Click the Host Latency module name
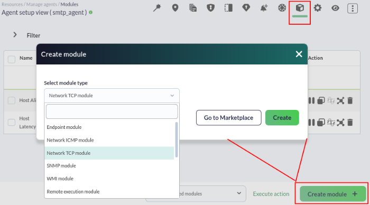This screenshot has width=370, height=205. pyautogui.click(x=27, y=123)
